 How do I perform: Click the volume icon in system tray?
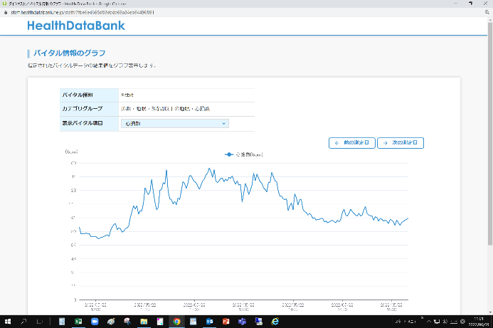click(445, 322)
